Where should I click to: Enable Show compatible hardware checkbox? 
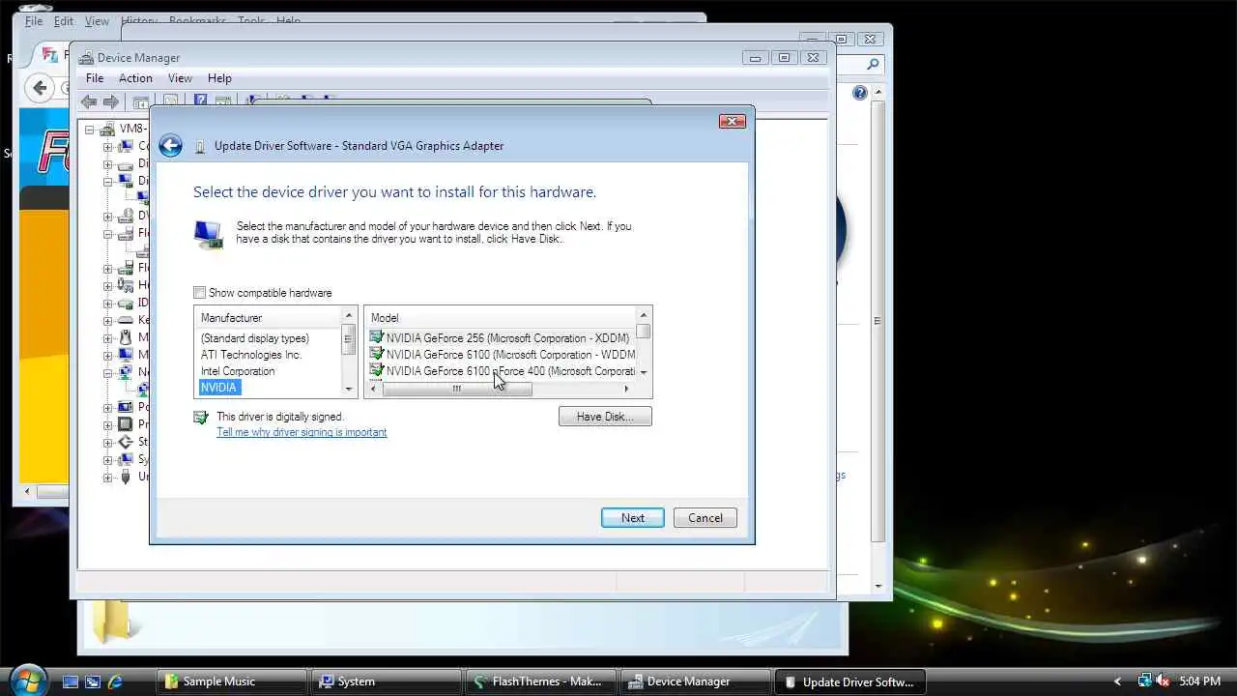(200, 293)
